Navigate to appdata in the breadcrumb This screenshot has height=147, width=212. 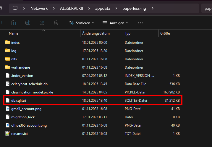[x=103, y=8]
